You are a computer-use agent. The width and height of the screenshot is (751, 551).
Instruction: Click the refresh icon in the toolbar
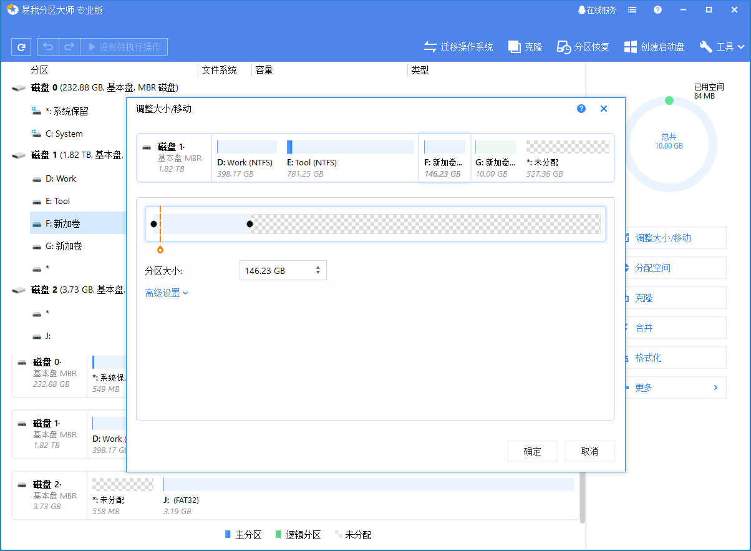point(21,47)
